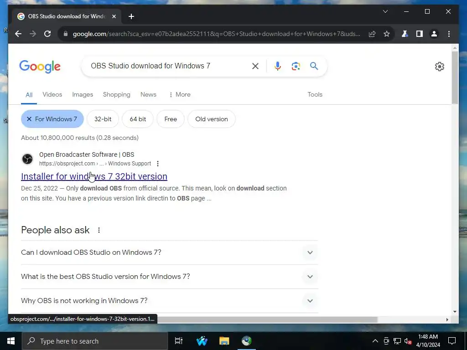467x350 pixels.
Task: Expand What is the best OBS Studio version question
Action: 170,277
